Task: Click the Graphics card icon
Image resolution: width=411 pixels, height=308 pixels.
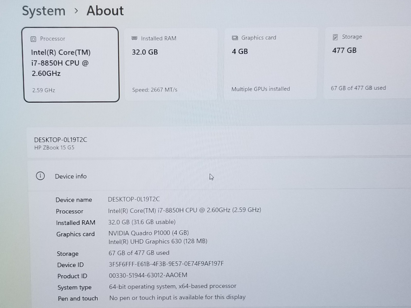Action: (x=235, y=38)
